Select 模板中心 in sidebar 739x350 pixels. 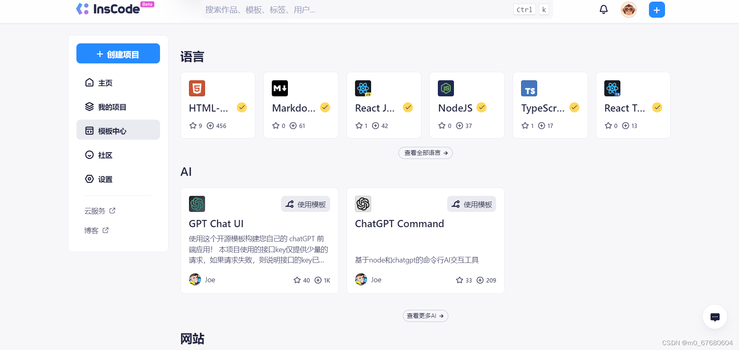point(118,130)
